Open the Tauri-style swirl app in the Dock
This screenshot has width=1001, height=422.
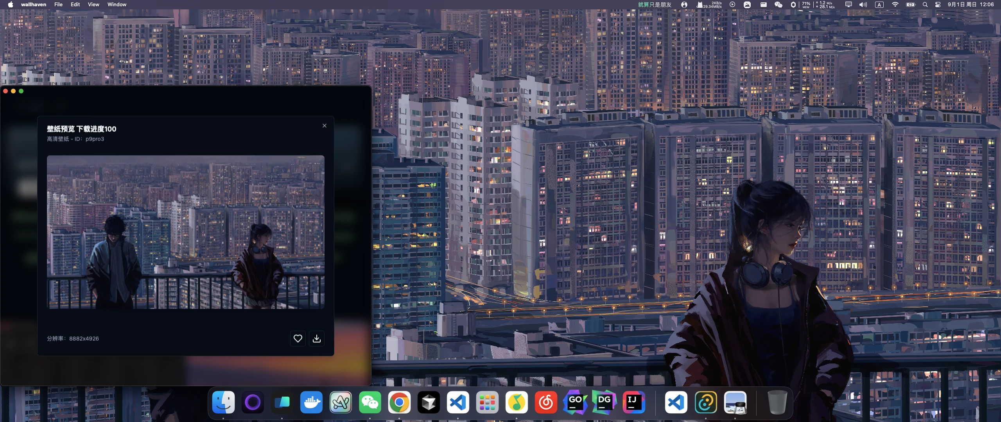click(x=706, y=402)
